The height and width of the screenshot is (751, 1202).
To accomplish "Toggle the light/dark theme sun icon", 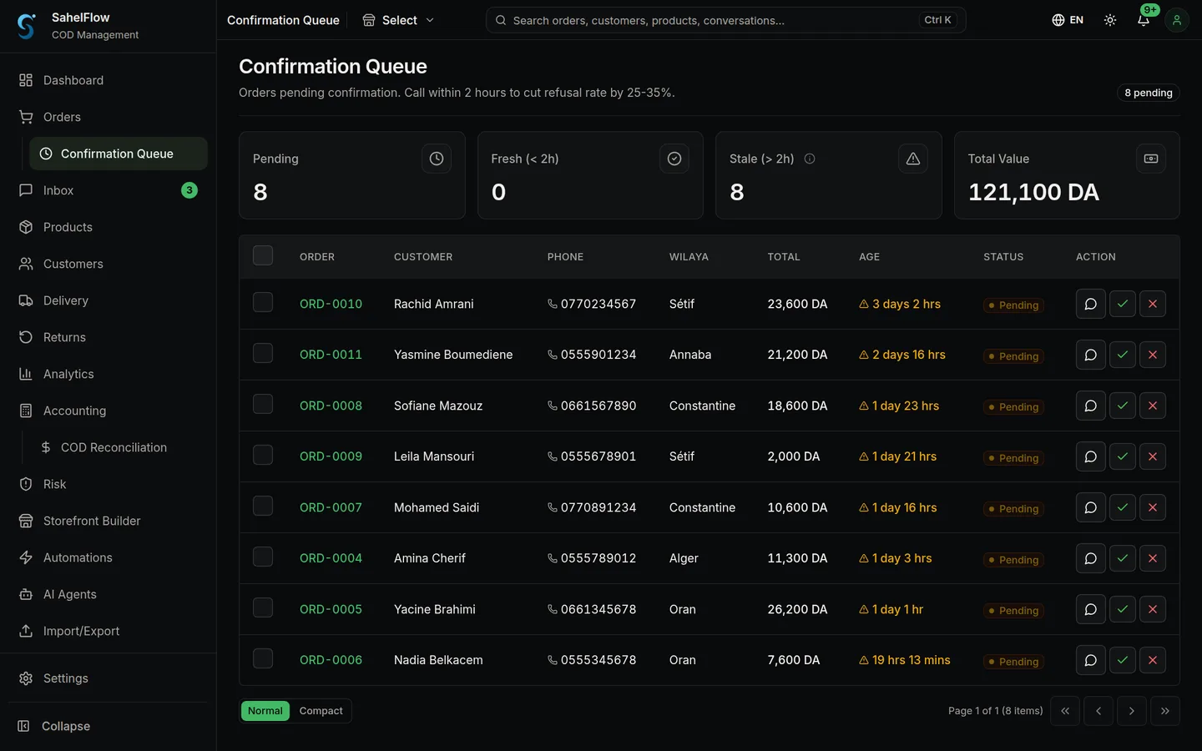I will [x=1110, y=20].
